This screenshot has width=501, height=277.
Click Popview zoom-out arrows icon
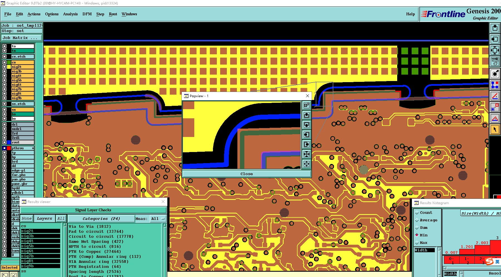[306, 164]
